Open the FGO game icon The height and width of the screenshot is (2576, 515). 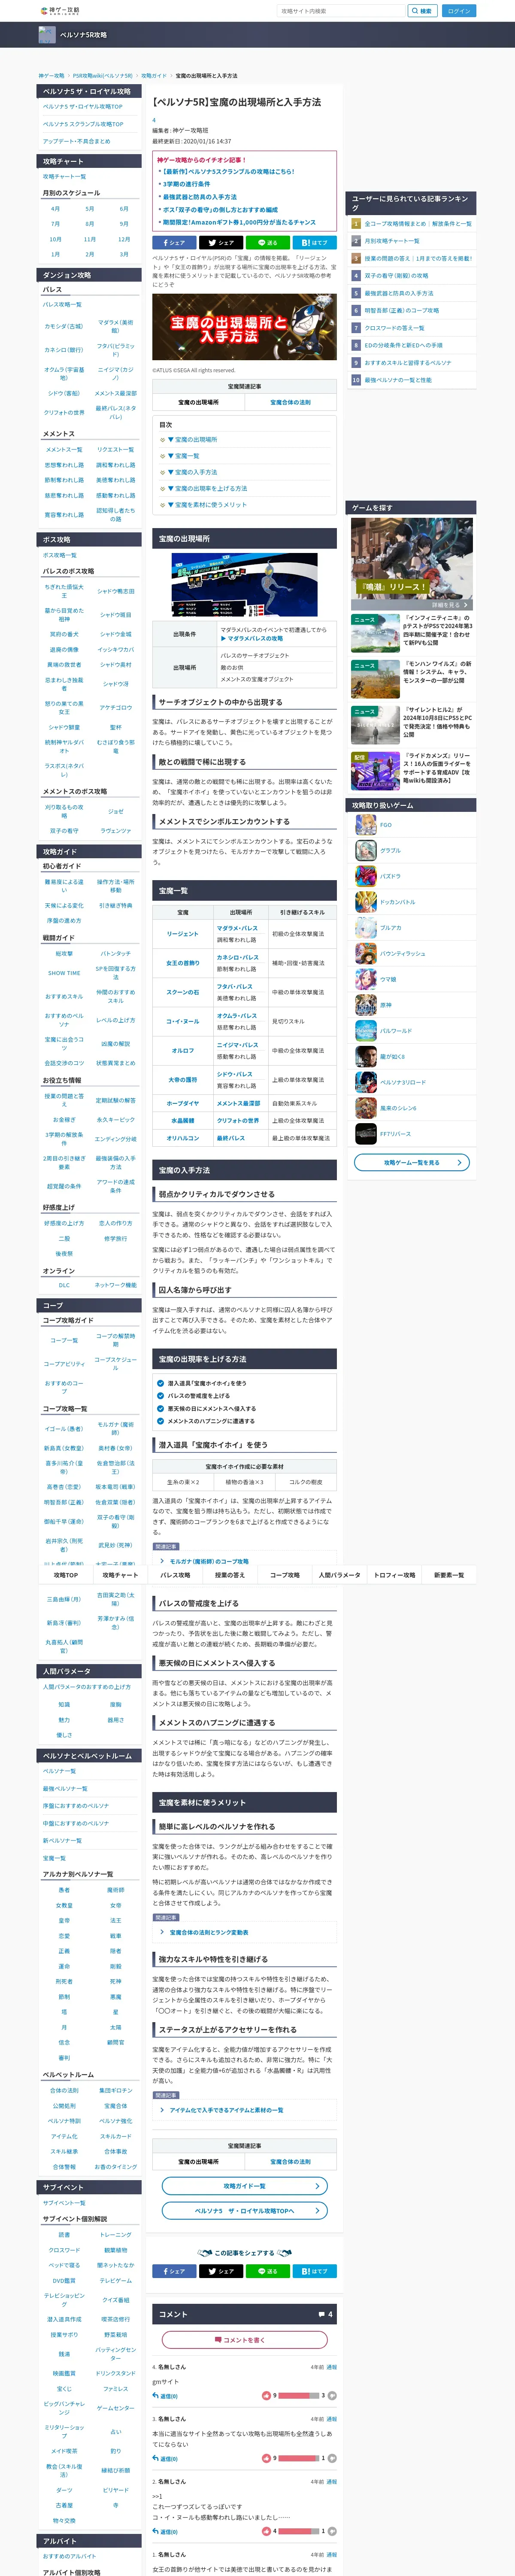pyautogui.click(x=366, y=825)
